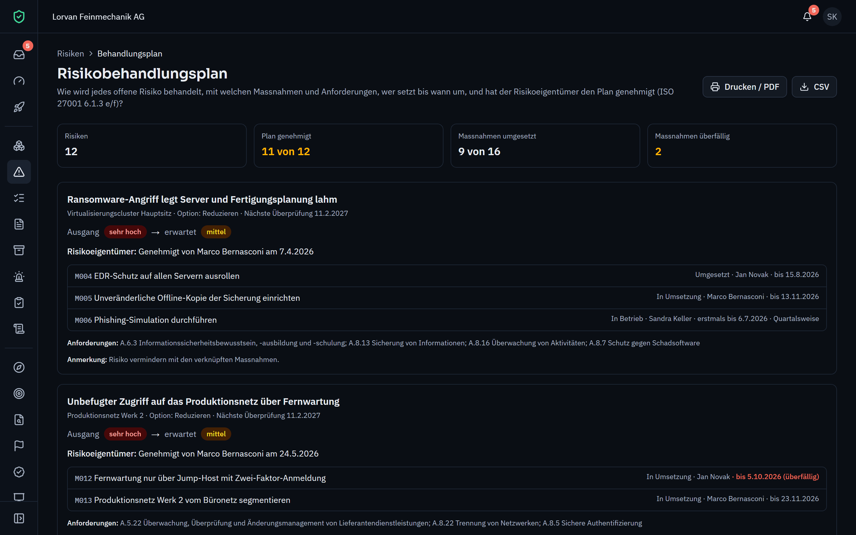Open the dashboard gauge icon in sidebar
Screen dimensions: 856x535
pos(19,81)
